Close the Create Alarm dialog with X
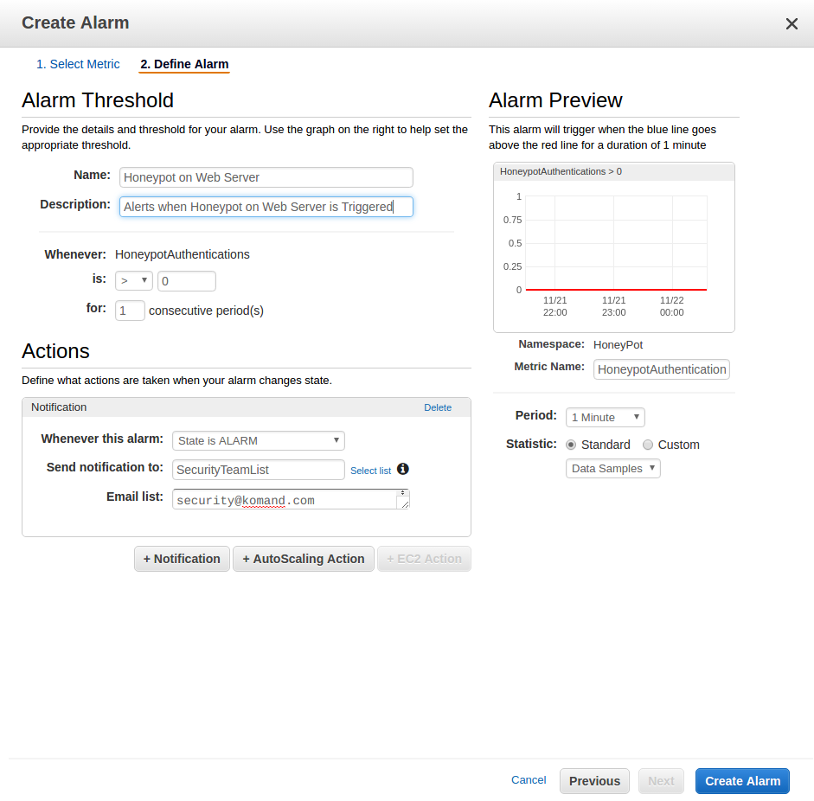The height and width of the screenshot is (801, 814). (791, 24)
